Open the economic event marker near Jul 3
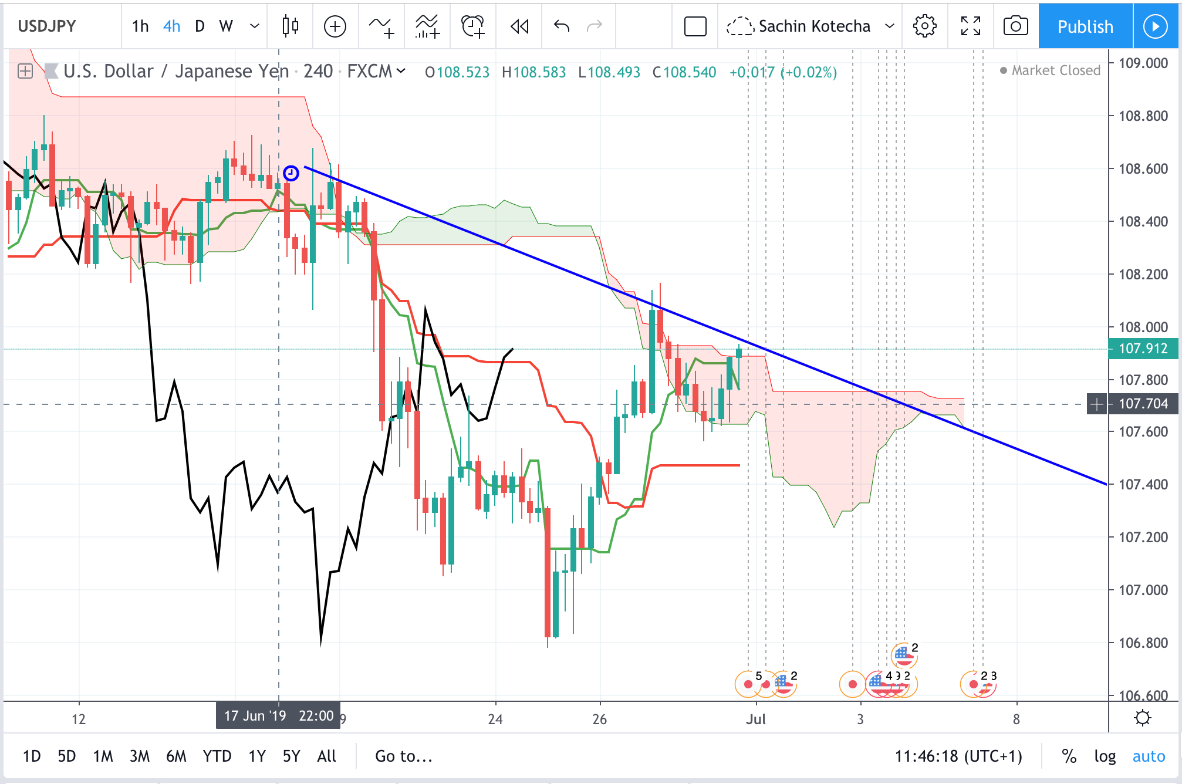This screenshot has height=784, width=1182. click(853, 684)
